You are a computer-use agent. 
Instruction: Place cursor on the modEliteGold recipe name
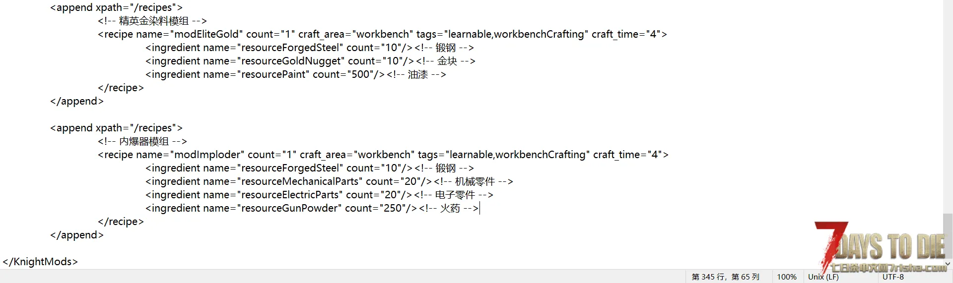pos(208,34)
